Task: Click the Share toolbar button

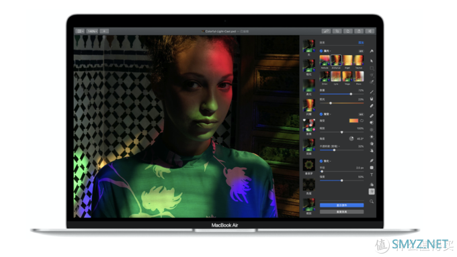Action: (x=359, y=31)
